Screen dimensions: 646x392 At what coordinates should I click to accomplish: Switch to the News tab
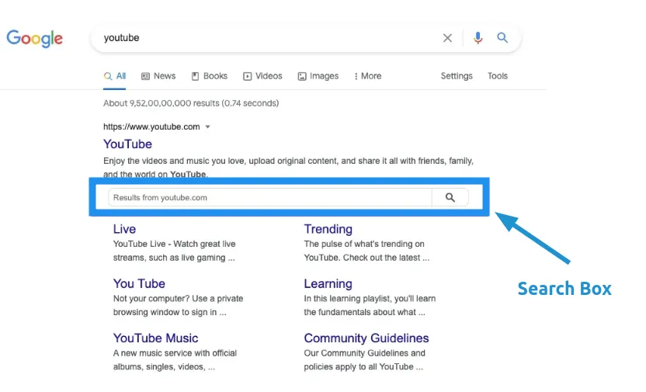point(158,76)
